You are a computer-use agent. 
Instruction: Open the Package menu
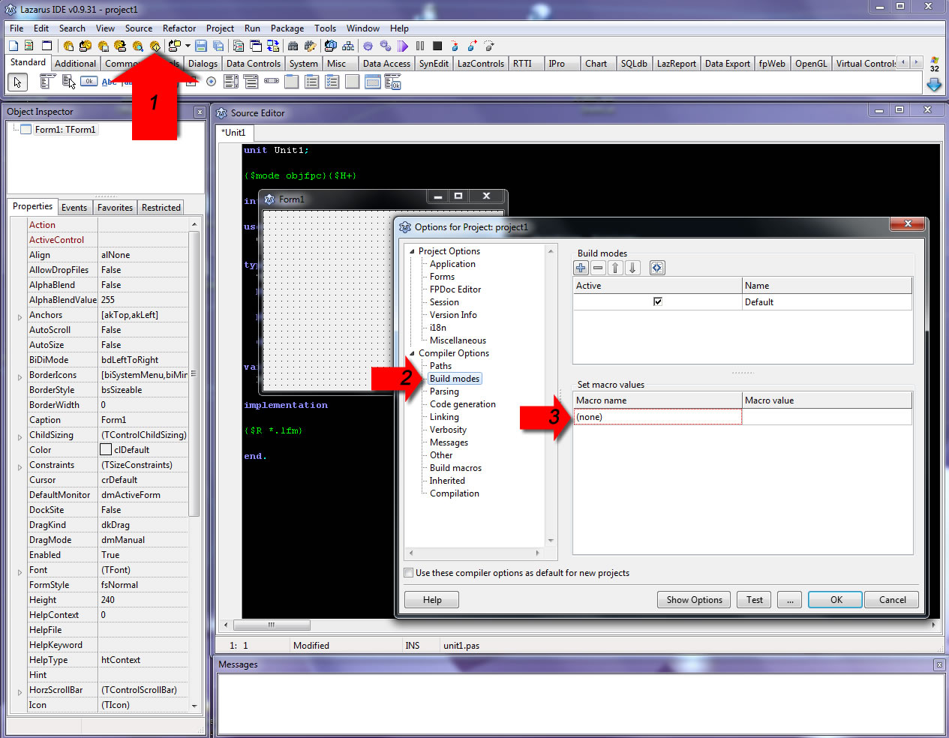[287, 28]
